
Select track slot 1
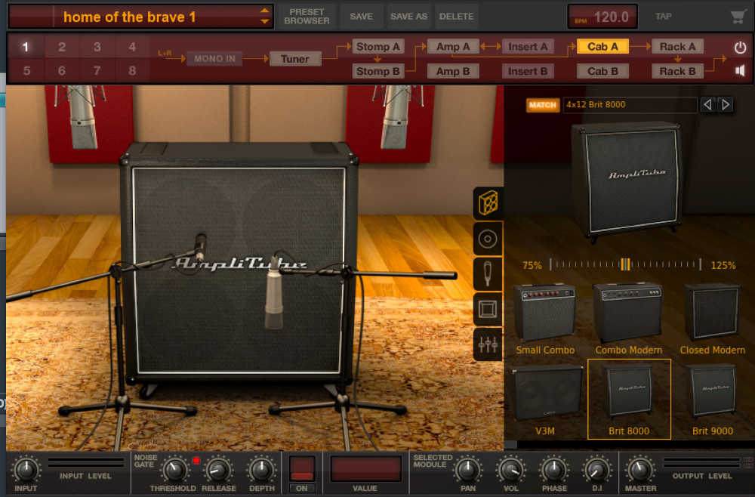click(26, 47)
